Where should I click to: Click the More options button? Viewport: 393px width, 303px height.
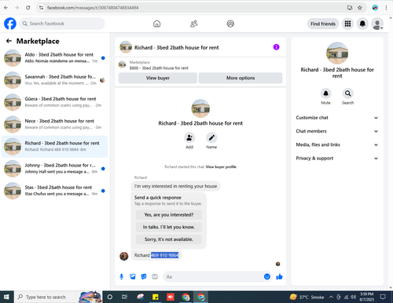241,78
